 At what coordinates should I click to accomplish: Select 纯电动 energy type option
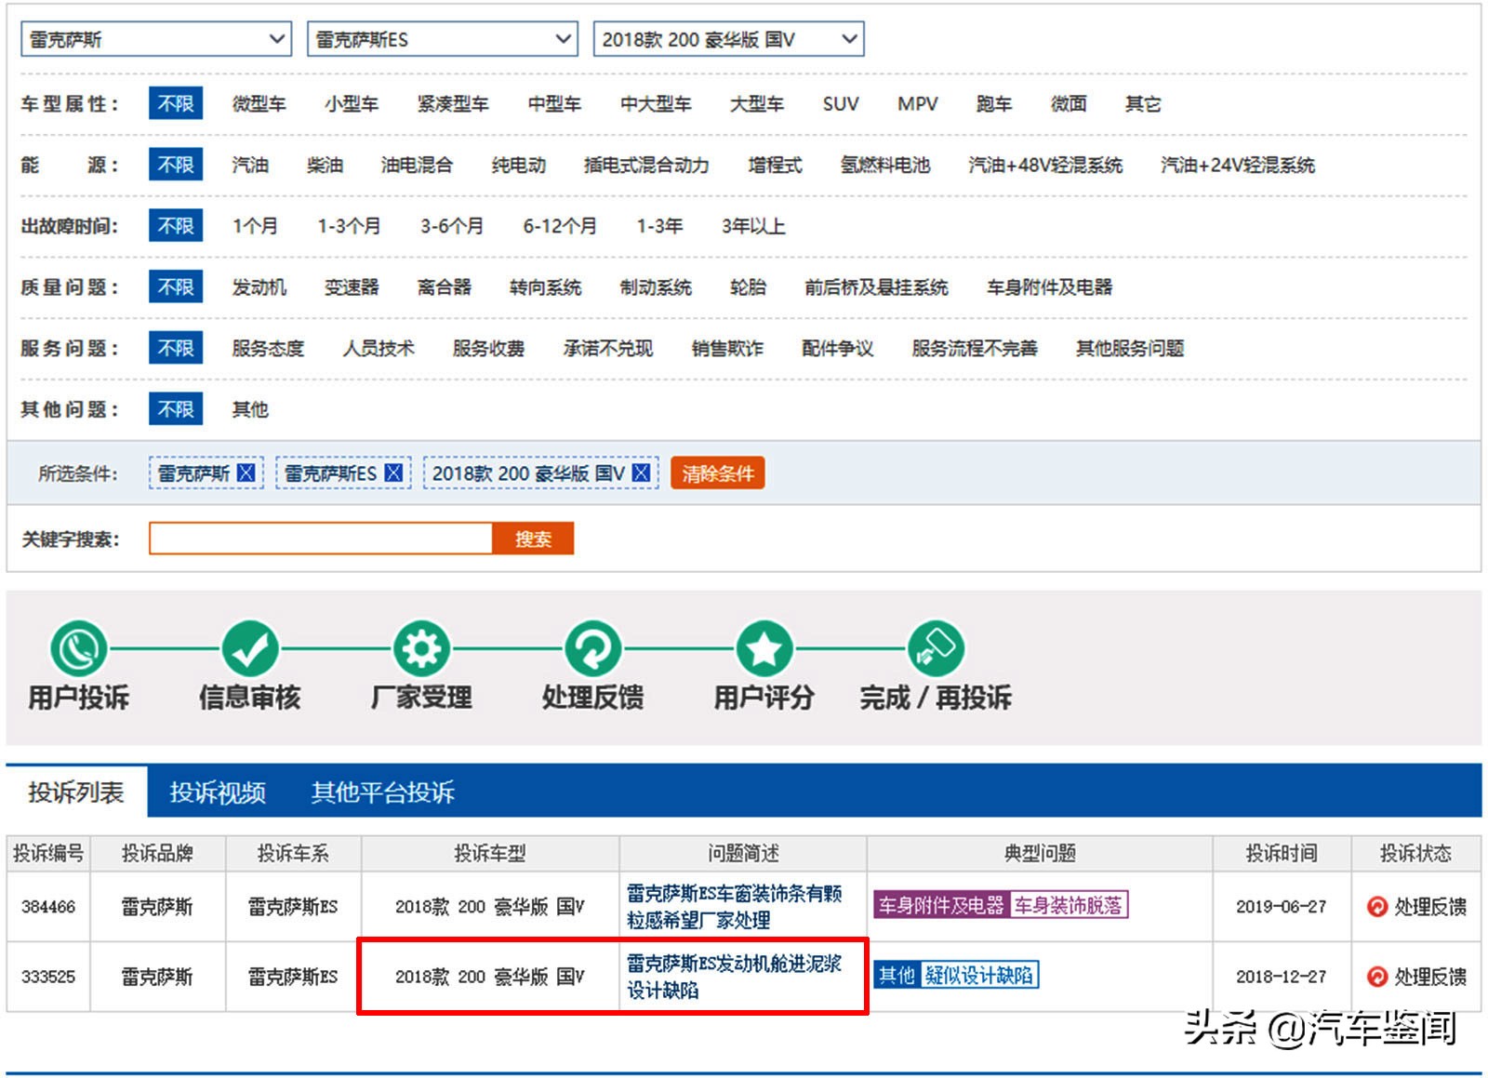coord(518,166)
